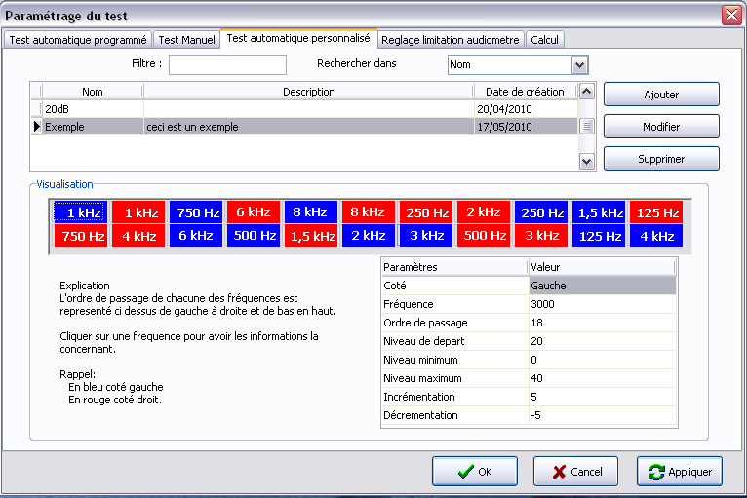Viewport: 747px width, 498px height.
Task: Select the red 500 Hz frequency block
Action: [484, 236]
